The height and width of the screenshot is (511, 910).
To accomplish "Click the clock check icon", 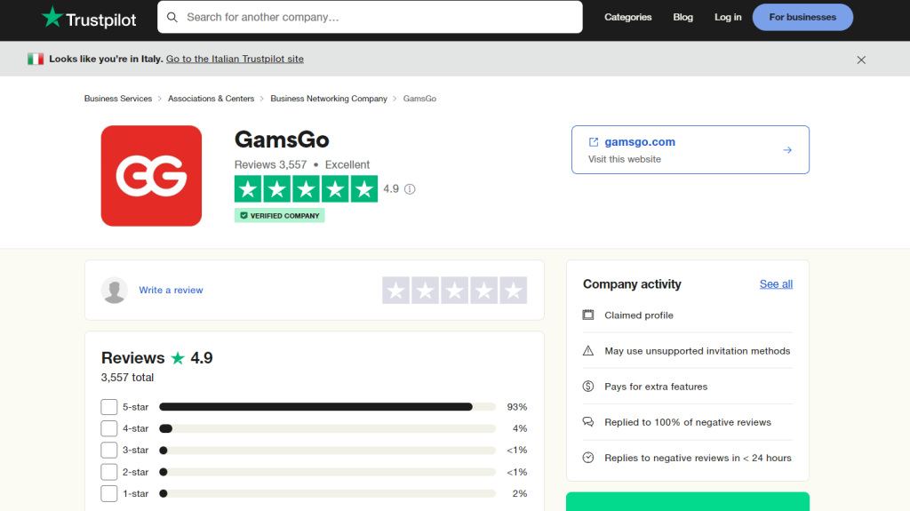I will click(588, 458).
